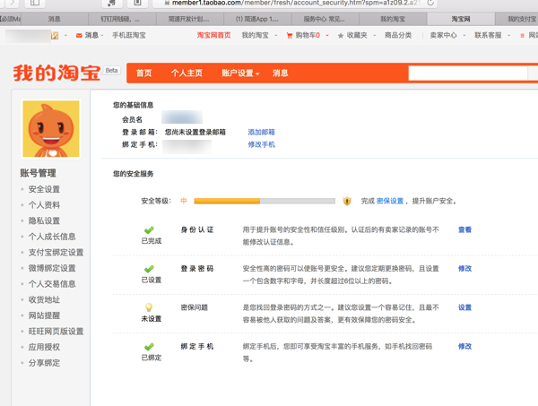Expand the 收藏夹 dropdown
The height and width of the screenshot is (406, 538).
click(x=374, y=35)
